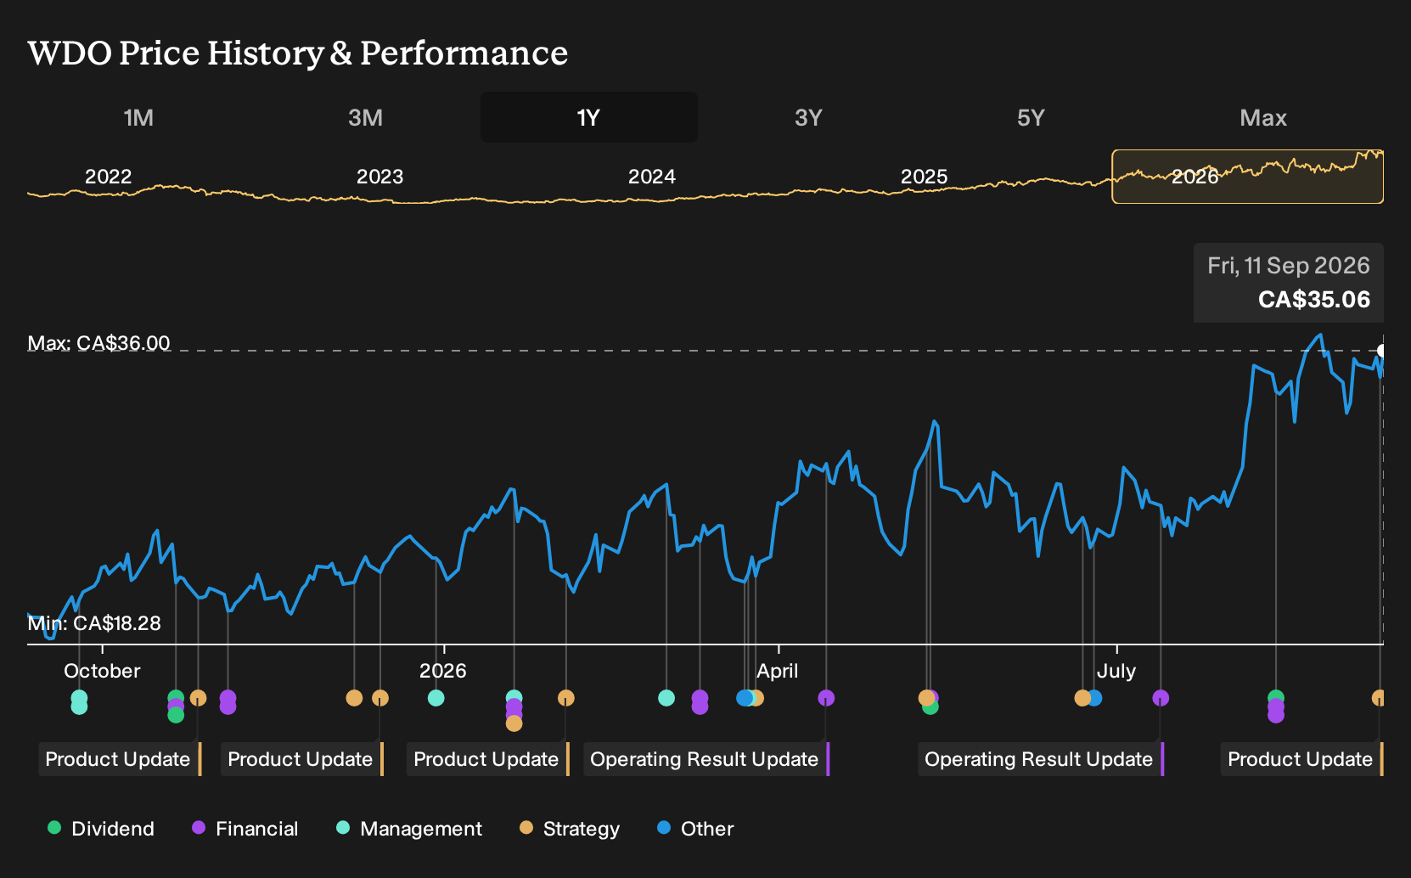The width and height of the screenshot is (1411, 878).
Task: Select the 1M time range tab
Action: [x=138, y=117]
